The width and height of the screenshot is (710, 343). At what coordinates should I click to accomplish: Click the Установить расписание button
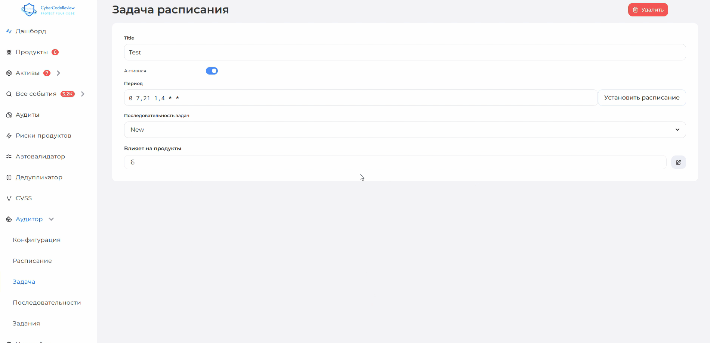(x=642, y=98)
